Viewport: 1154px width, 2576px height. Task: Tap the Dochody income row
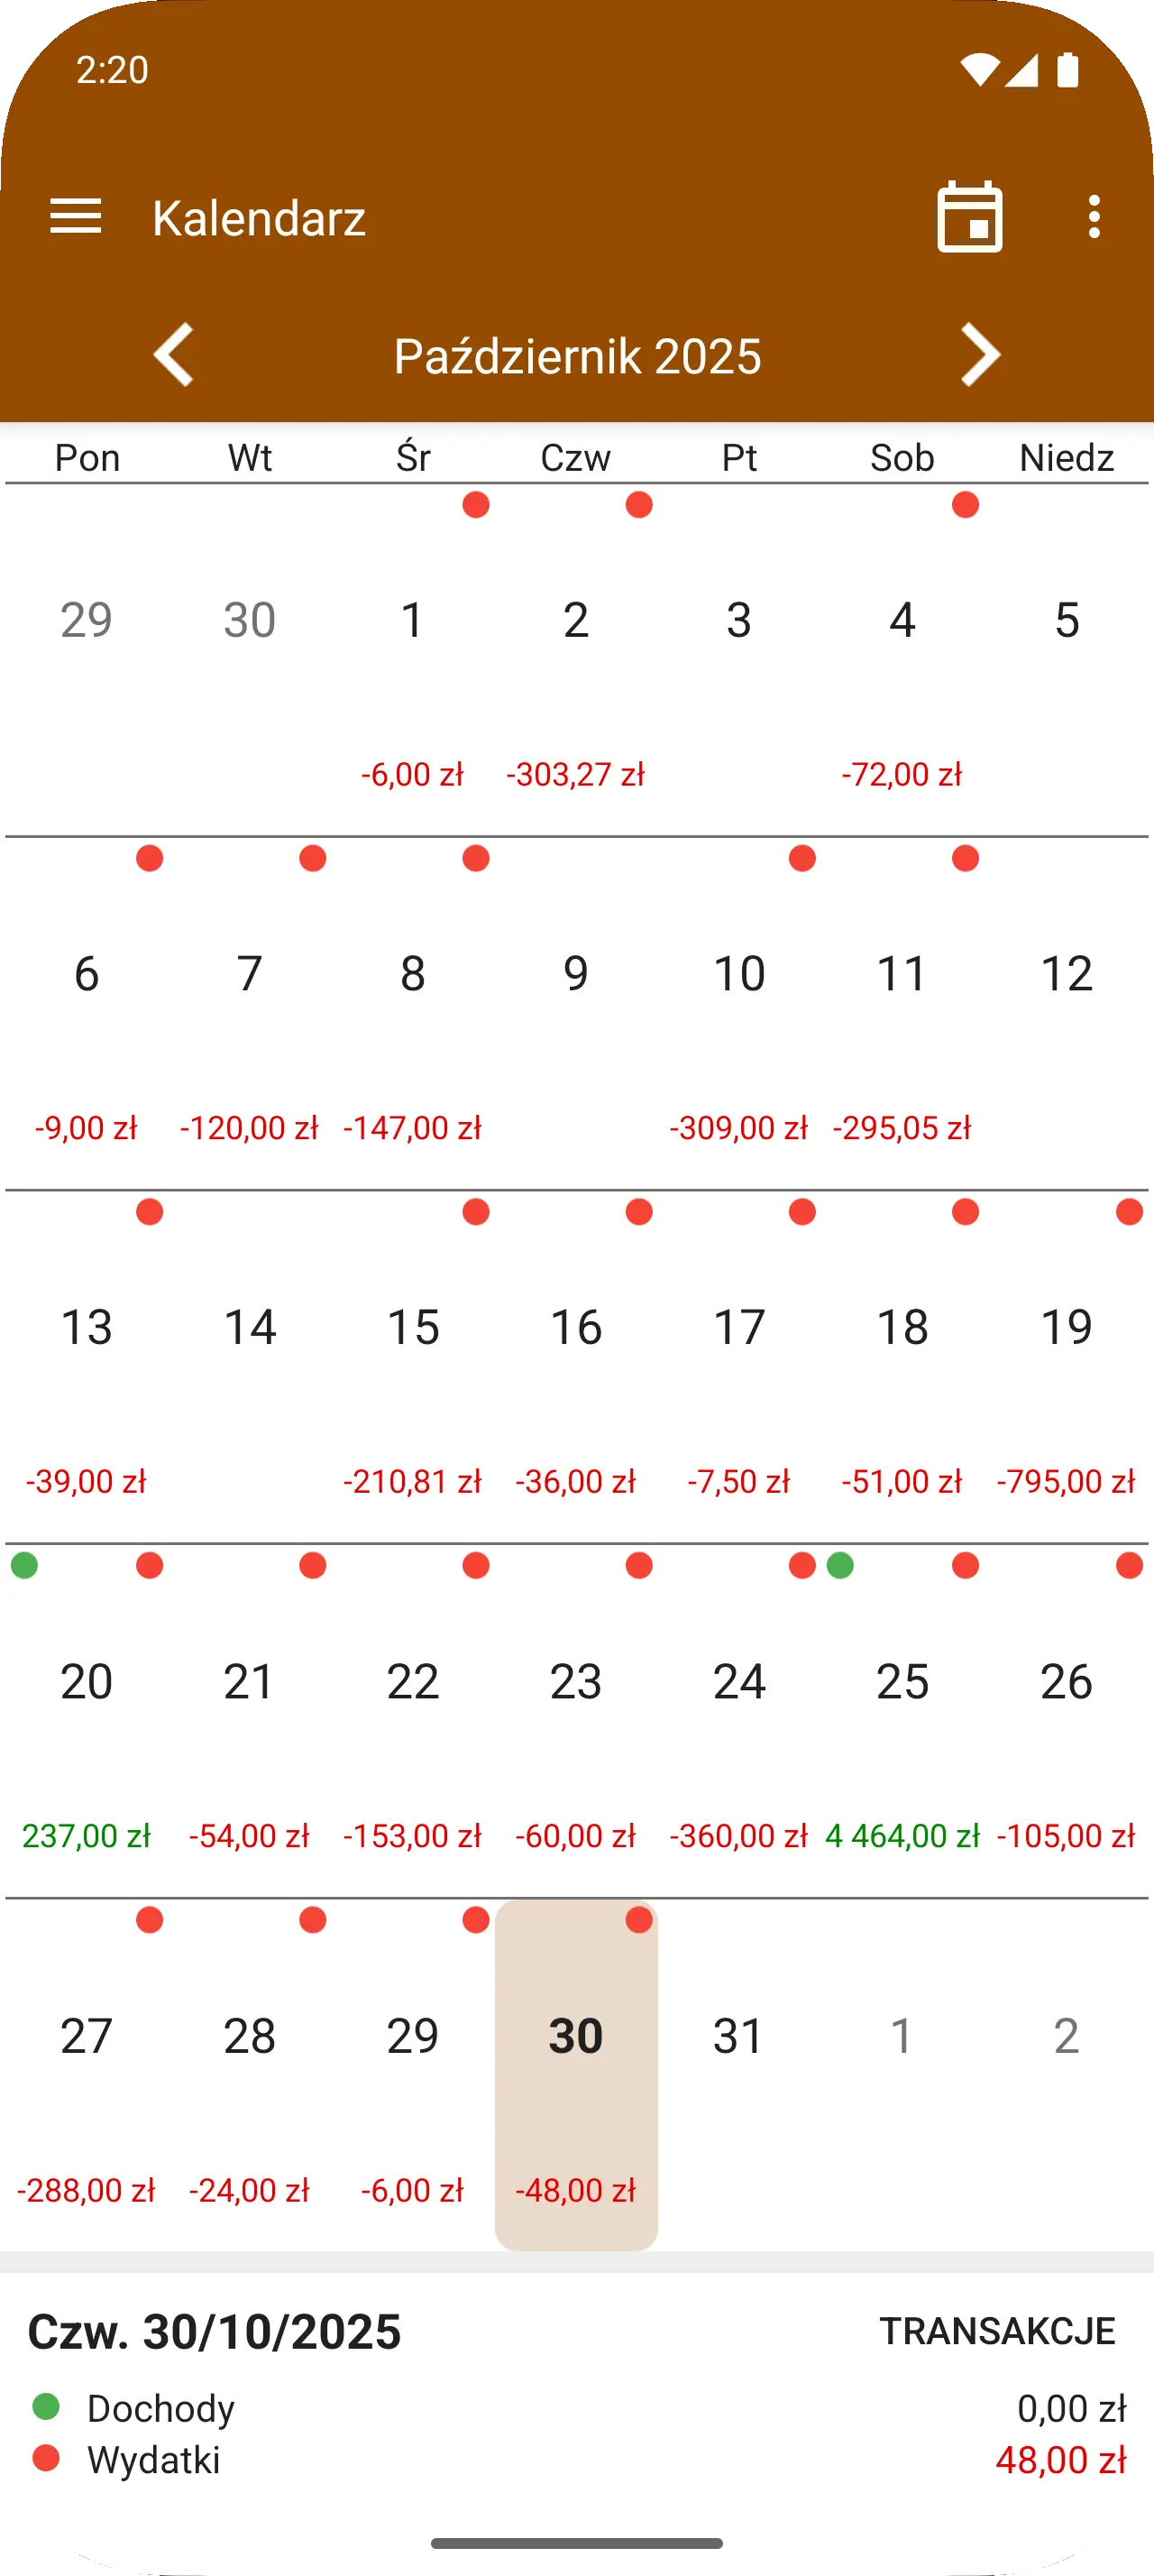tap(576, 2408)
